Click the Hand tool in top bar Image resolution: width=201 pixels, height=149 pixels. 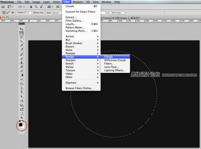pos(31,7)
